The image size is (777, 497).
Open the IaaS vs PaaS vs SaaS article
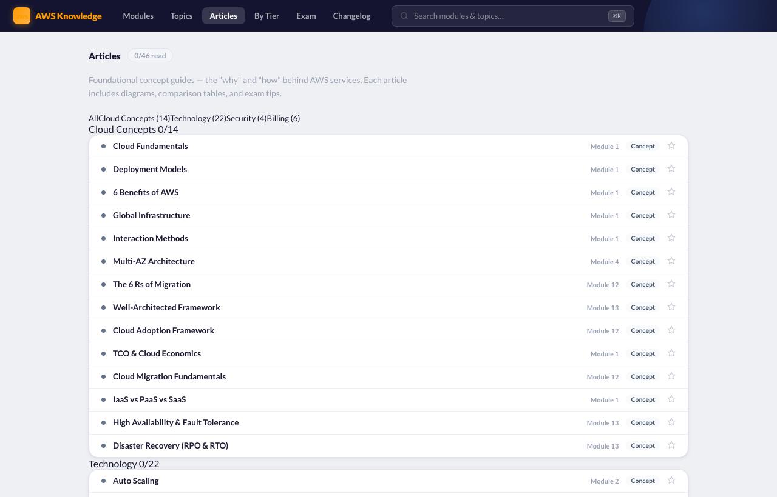[x=388, y=399]
